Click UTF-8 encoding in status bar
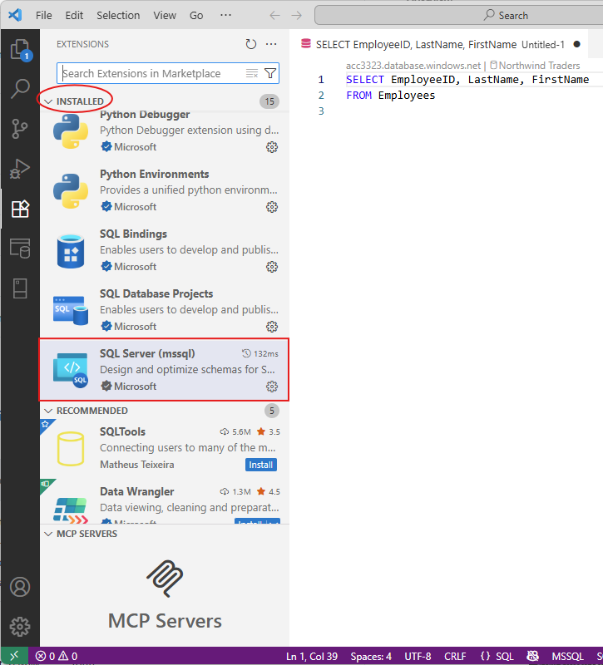The image size is (603, 665). [418, 656]
